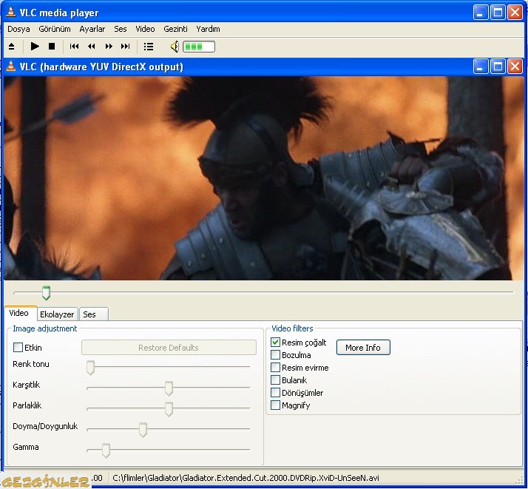Click the playback position seek handle

pyautogui.click(x=46, y=293)
